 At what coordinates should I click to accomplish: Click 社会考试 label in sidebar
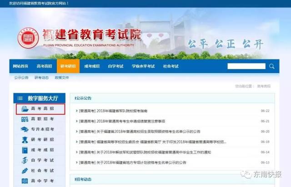coord(42,171)
